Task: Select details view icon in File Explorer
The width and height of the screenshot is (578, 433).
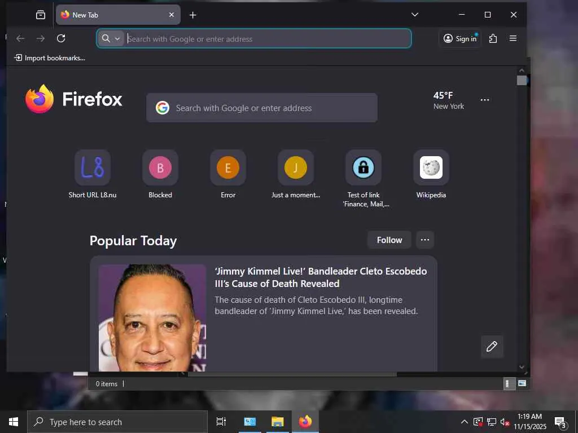Action: (x=509, y=383)
